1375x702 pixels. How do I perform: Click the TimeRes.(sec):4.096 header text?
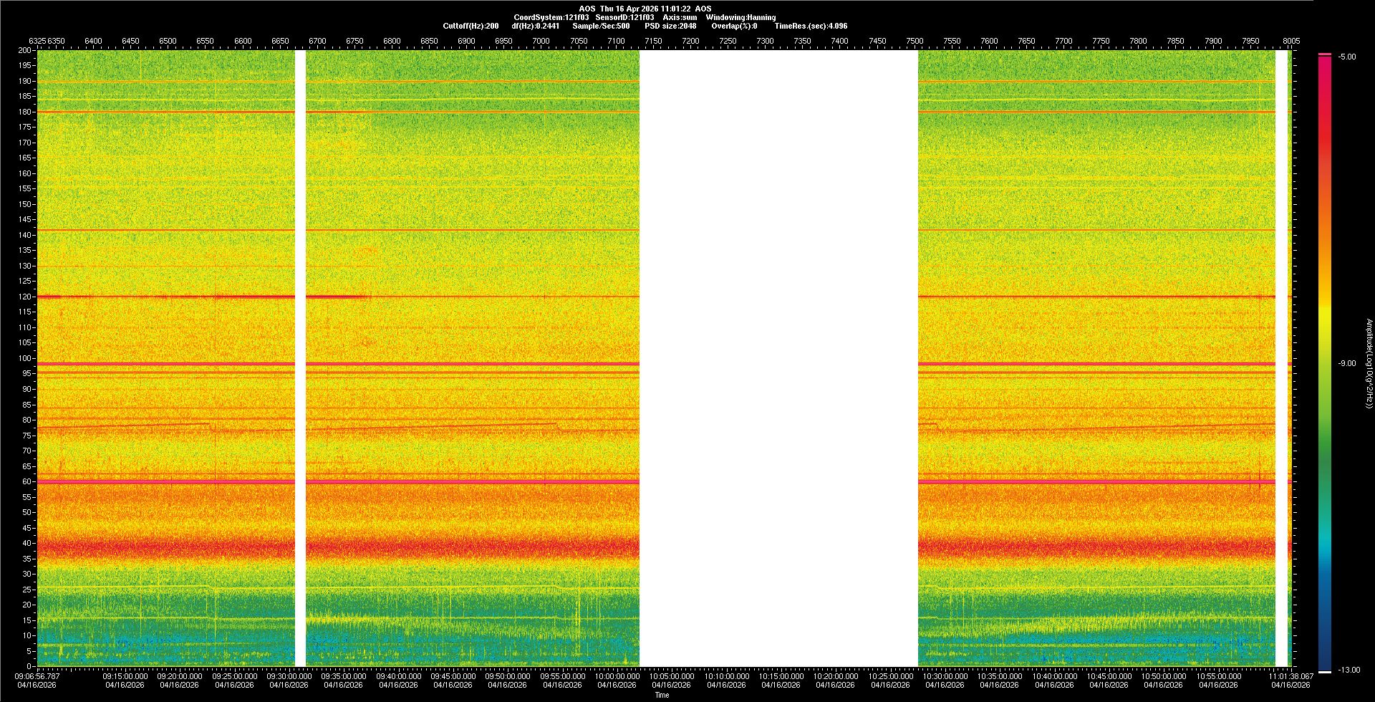(x=811, y=26)
